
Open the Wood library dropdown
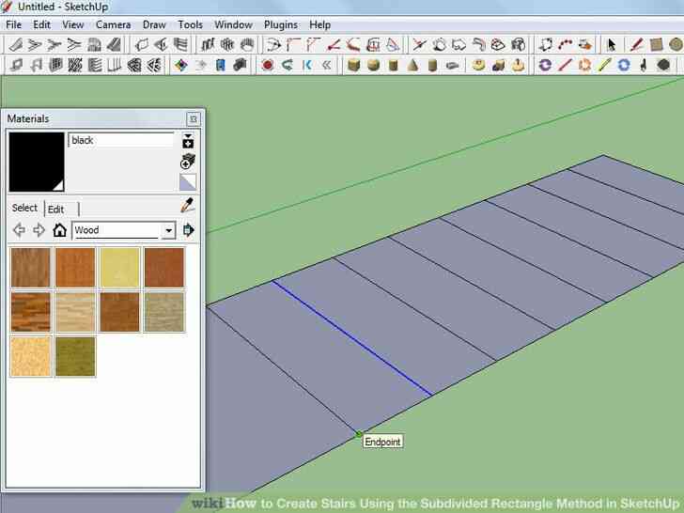168,230
